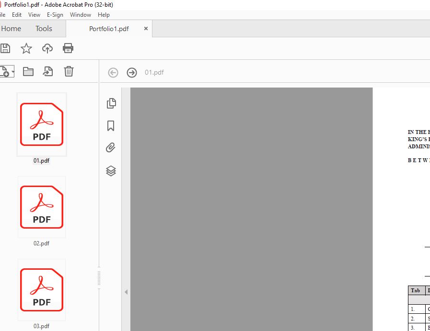Viewport: 430px width, 331px height.
Task: Collapse the left panel using the side arrow
Action: (x=126, y=291)
